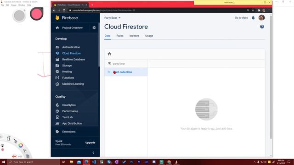This screenshot has width=294, height=165.
Task: Open the Windows notification center
Action: click(x=289, y=162)
